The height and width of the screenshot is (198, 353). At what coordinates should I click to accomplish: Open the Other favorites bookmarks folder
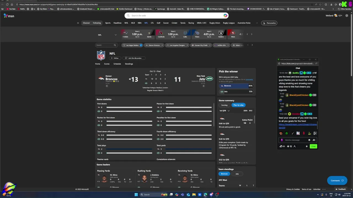tap(344, 9)
